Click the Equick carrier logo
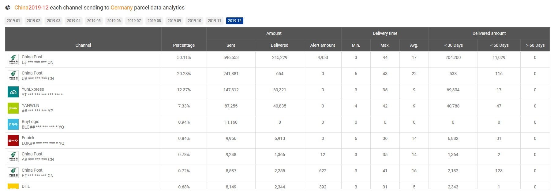This screenshot has height=193, width=554. pos(13,140)
